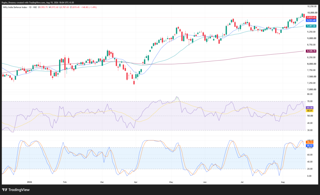The height and width of the screenshot is (195, 320).
Task: Click the 10,000.00 price axis label
Action: [x=312, y=13]
